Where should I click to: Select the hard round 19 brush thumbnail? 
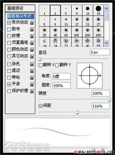click(98, 10)
